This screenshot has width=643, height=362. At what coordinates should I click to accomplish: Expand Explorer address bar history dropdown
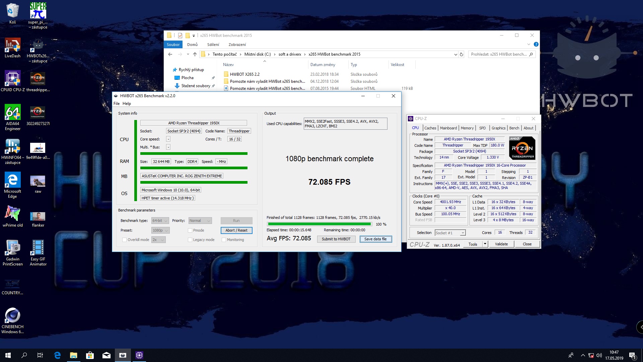455,54
